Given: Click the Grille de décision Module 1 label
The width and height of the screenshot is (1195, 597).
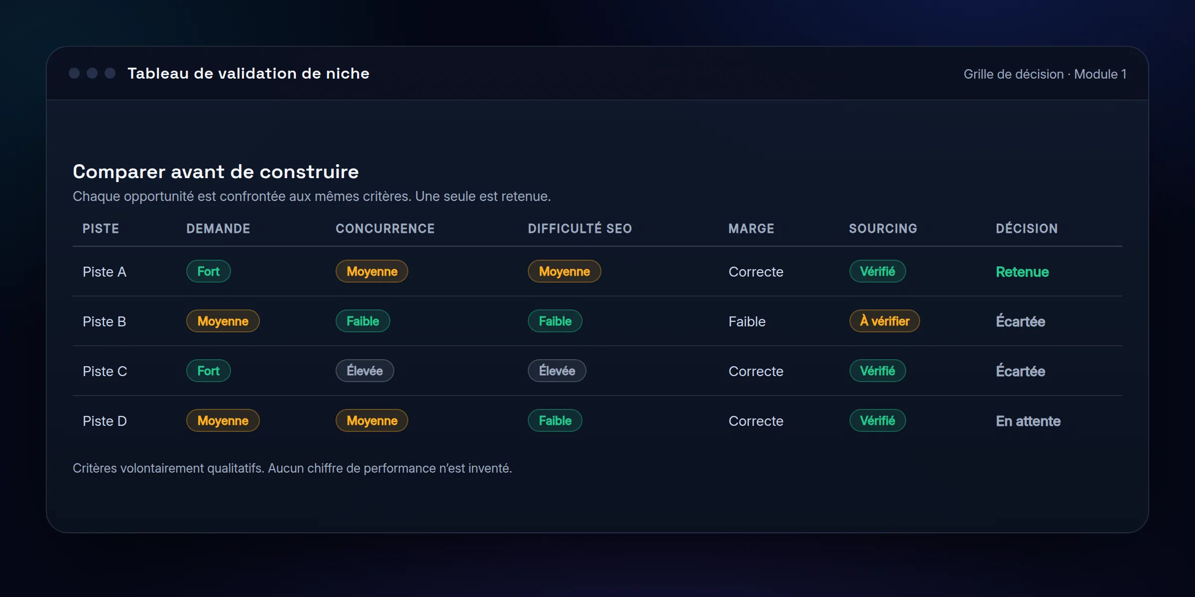Looking at the screenshot, I should [x=1045, y=74].
